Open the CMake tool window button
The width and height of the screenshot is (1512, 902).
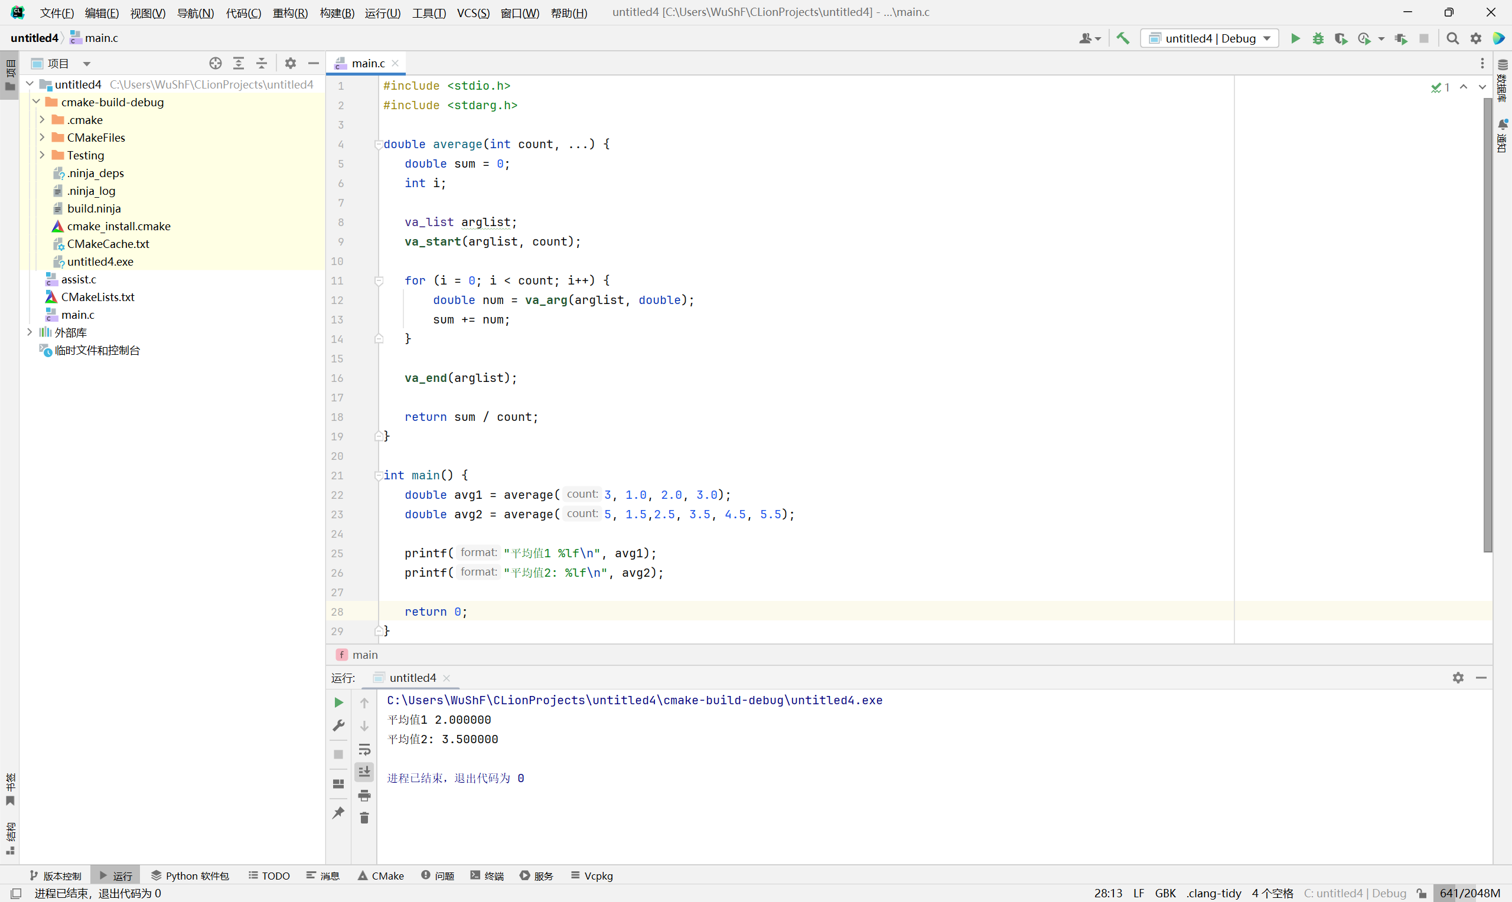click(380, 876)
